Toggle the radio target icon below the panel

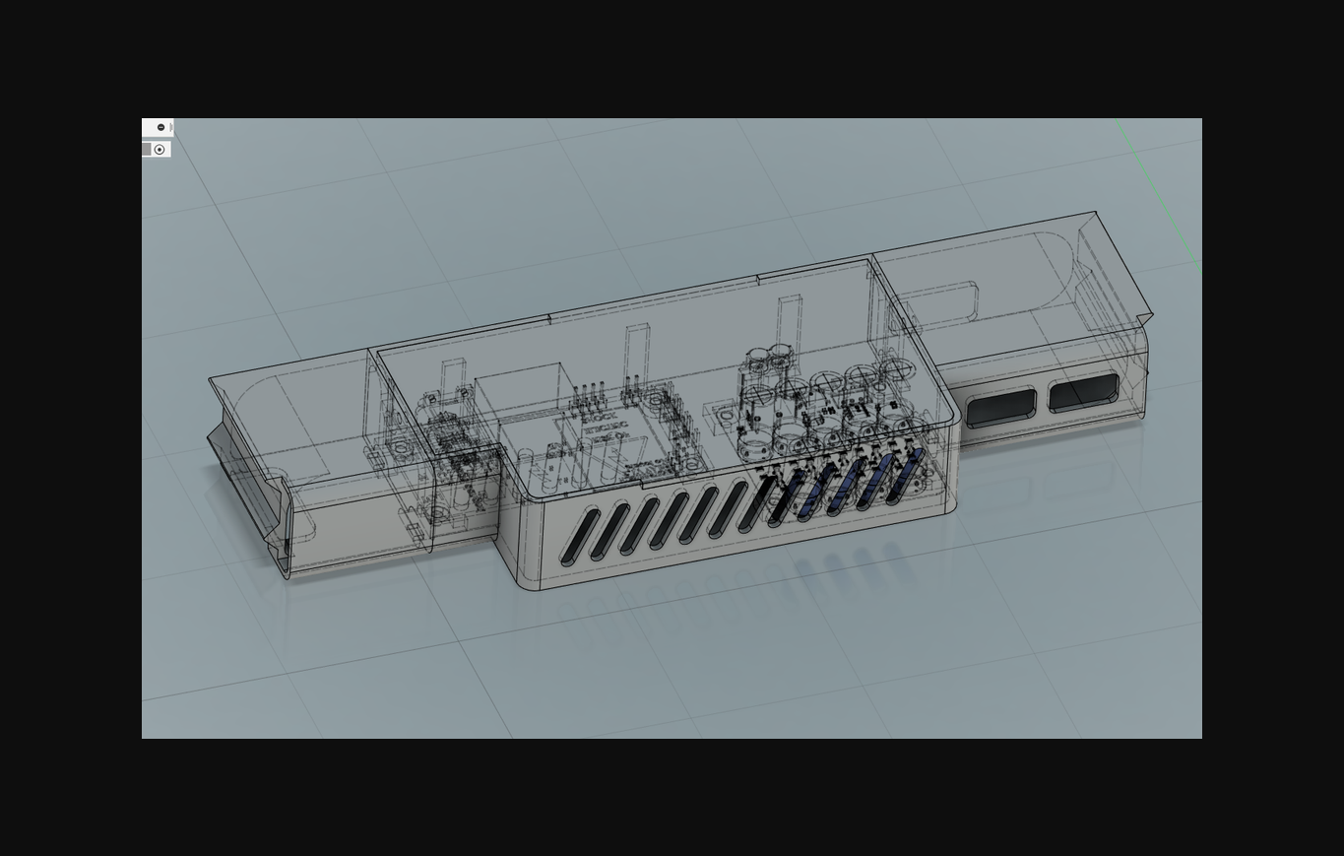[x=160, y=150]
